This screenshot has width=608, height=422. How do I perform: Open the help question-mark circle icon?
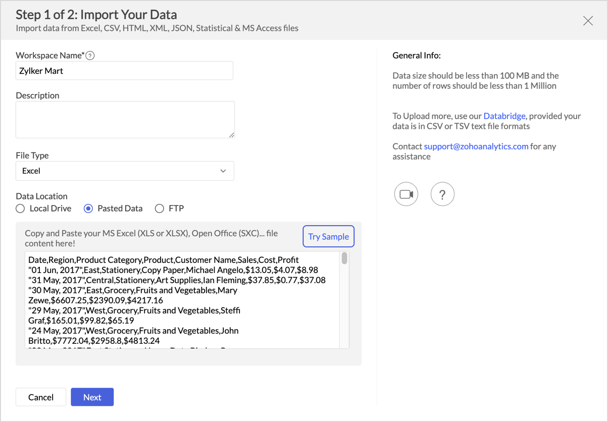[x=442, y=194]
